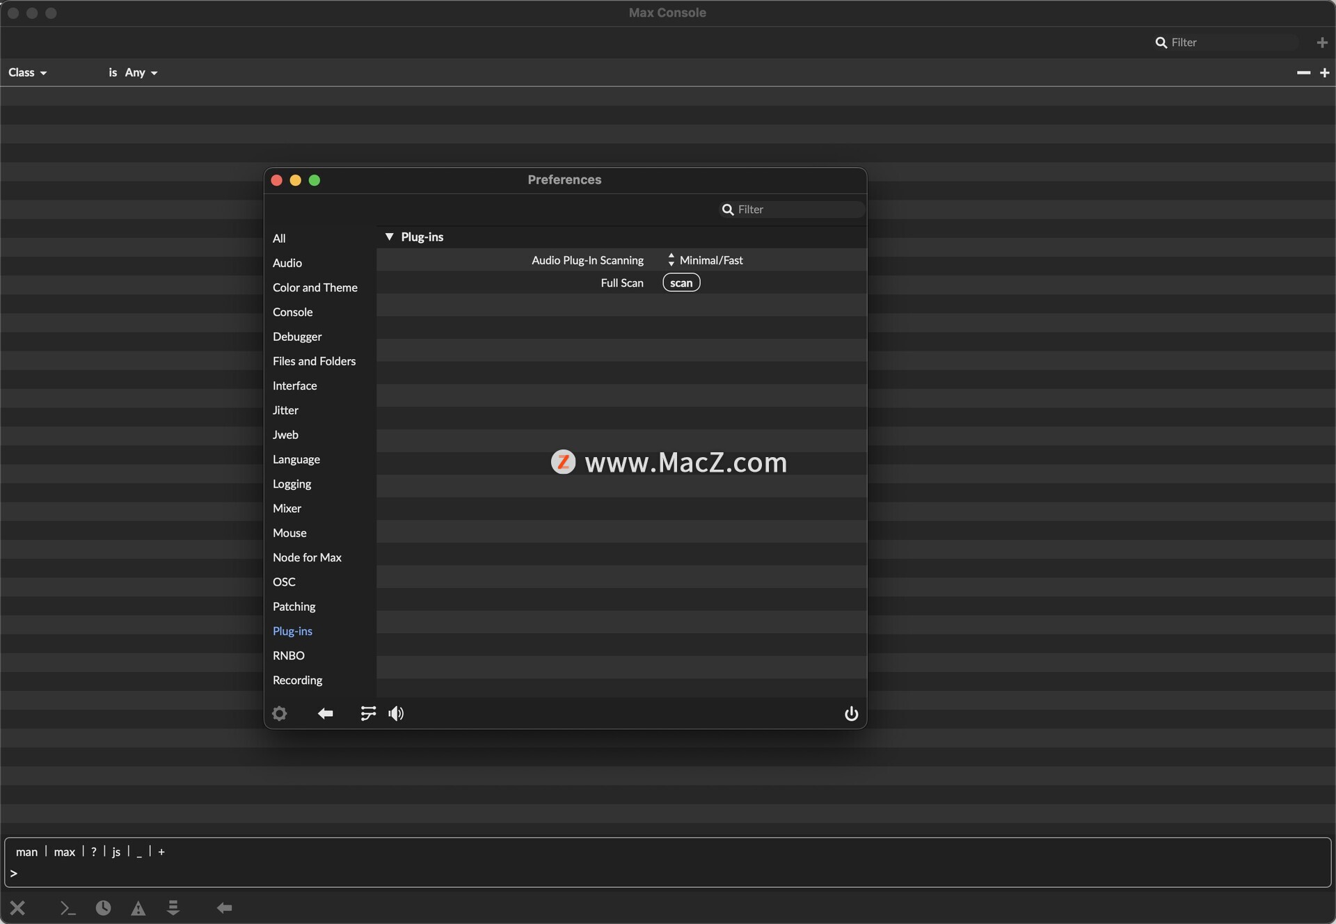1336x924 pixels.
Task: Open the Class filter dropdown
Action: pos(28,72)
